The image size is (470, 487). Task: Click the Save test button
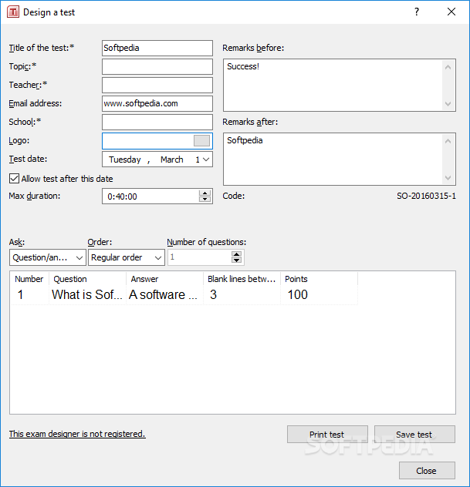coord(414,434)
